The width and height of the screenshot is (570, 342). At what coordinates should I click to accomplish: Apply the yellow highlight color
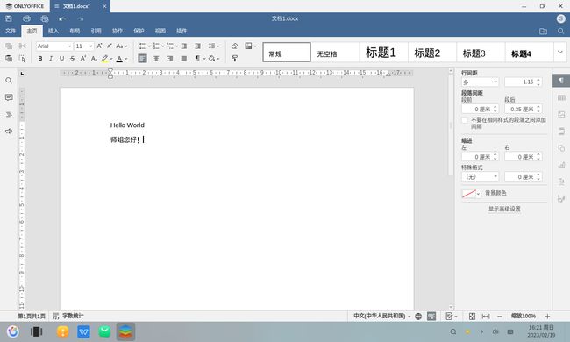105,59
